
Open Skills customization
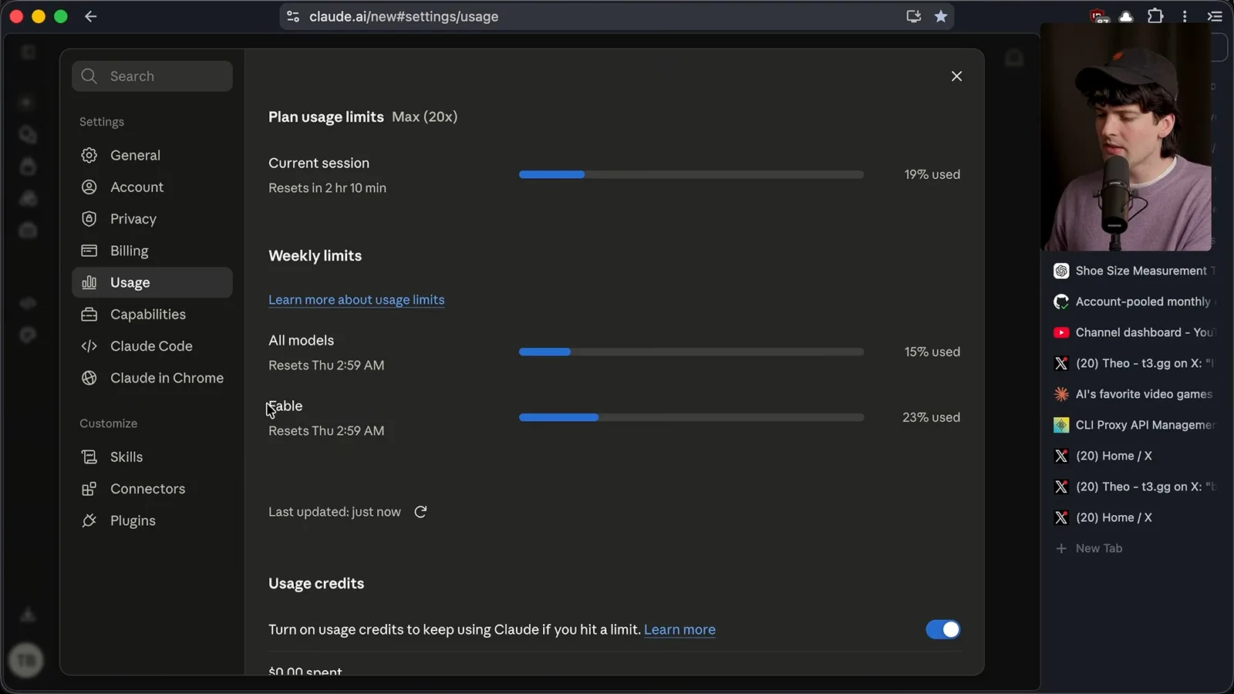(152, 456)
